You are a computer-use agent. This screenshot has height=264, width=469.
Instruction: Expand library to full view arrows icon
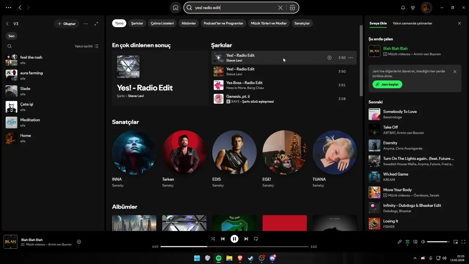(96, 23)
